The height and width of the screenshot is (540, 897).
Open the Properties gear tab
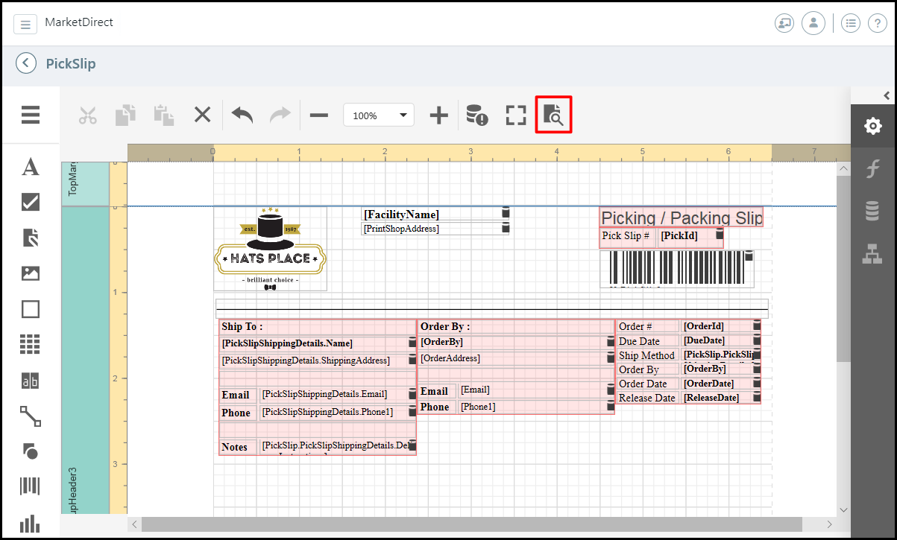pyautogui.click(x=872, y=126)
